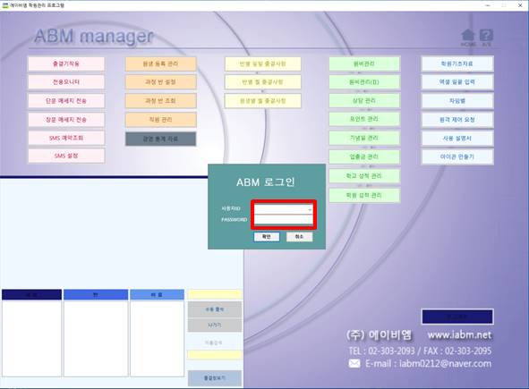Expand the 사용자ID dropdown arrow
This screenshot has width=529, height=389.
(310, 209)
